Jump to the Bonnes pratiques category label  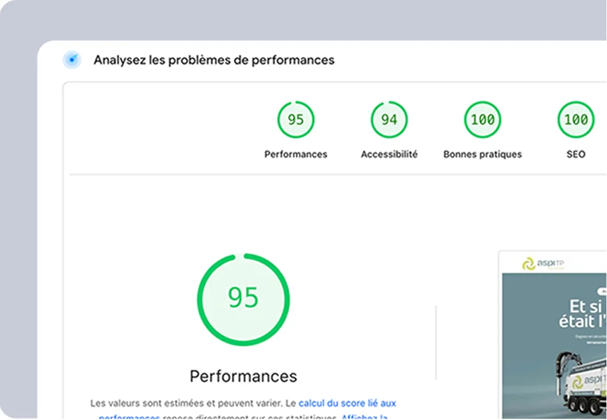(482, 154)
